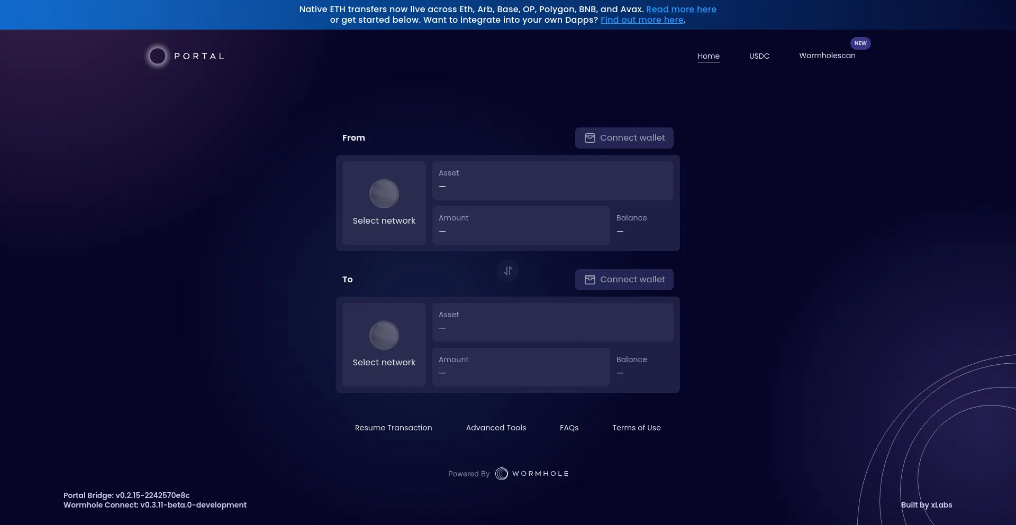
Task: Click the To network placeholder circle icon
Action: 384,335
